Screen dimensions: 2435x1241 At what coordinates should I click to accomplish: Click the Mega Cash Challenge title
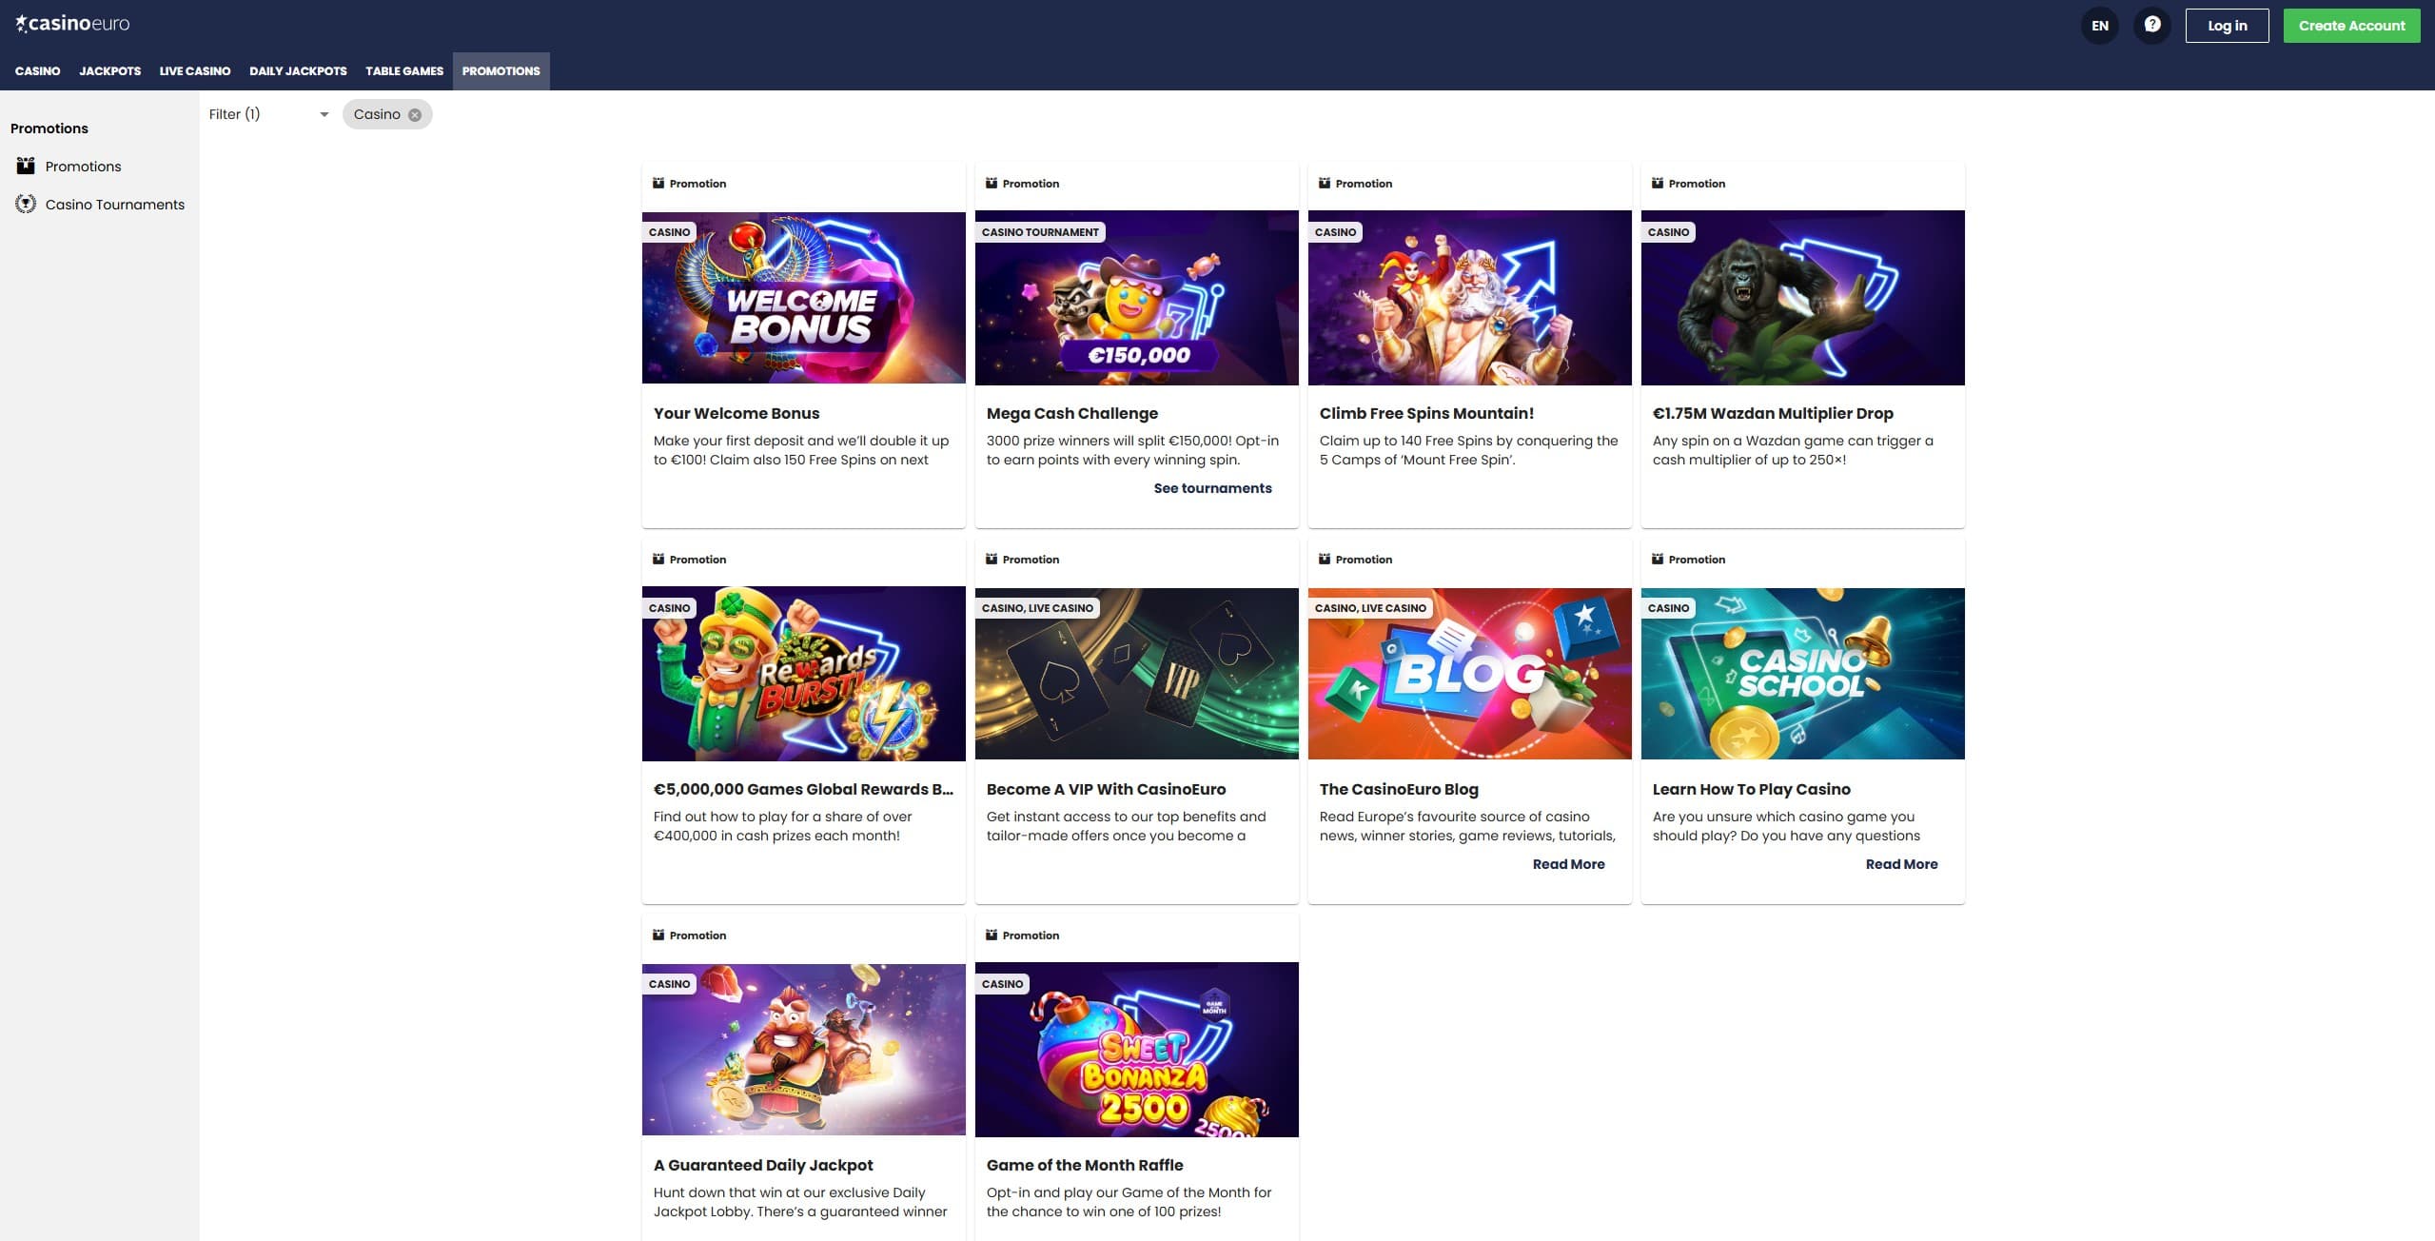tap(1071, 413)
